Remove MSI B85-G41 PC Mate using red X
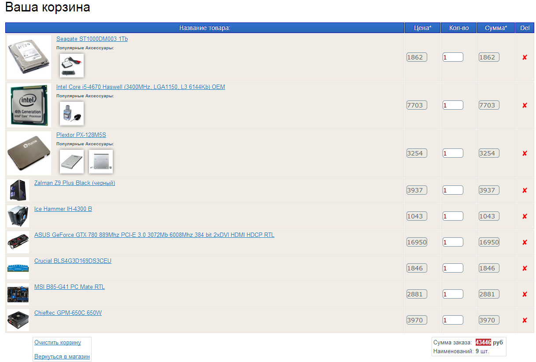536x362 pixels. pyautogui.click(x=525, y=294)
